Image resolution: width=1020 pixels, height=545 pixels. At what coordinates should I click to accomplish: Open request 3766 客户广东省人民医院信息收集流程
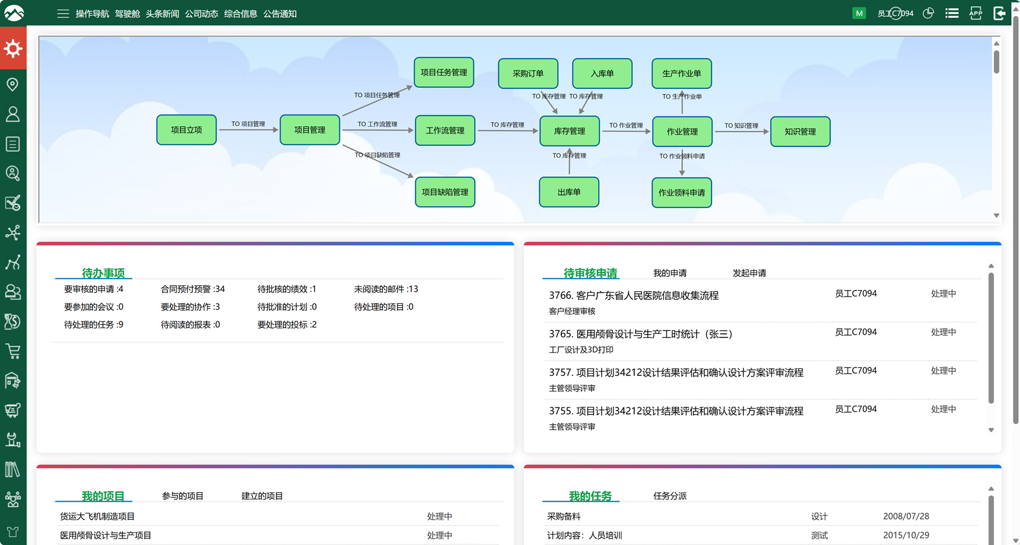click(633, 295)
